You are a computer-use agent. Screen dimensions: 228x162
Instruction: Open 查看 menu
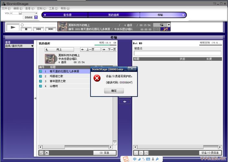[x=30, y=8]
